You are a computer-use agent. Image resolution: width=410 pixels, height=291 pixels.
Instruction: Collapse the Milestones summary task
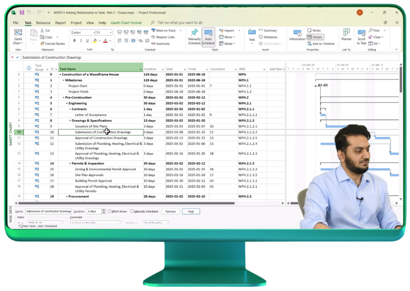click(64, 80)
